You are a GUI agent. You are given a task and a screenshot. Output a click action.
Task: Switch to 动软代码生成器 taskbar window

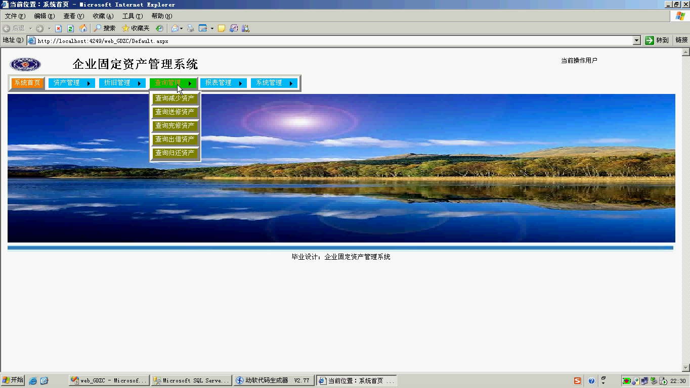274,380
